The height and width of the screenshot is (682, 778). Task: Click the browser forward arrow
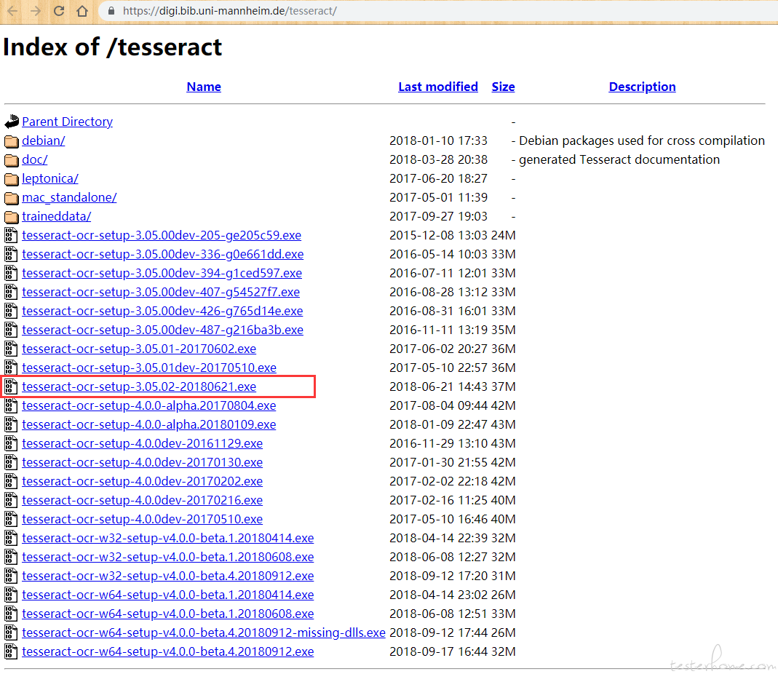(35, 10)
